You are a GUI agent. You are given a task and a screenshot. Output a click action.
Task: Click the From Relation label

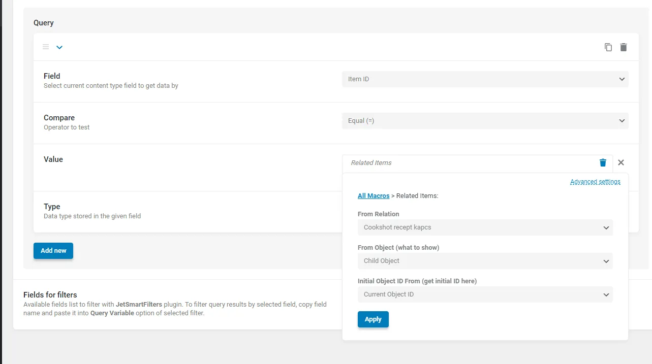pyautogui.click(x=379, y=214)
